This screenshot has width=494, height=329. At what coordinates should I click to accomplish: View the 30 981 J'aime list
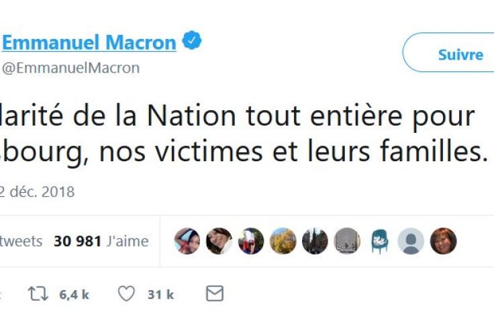[101, 241]
